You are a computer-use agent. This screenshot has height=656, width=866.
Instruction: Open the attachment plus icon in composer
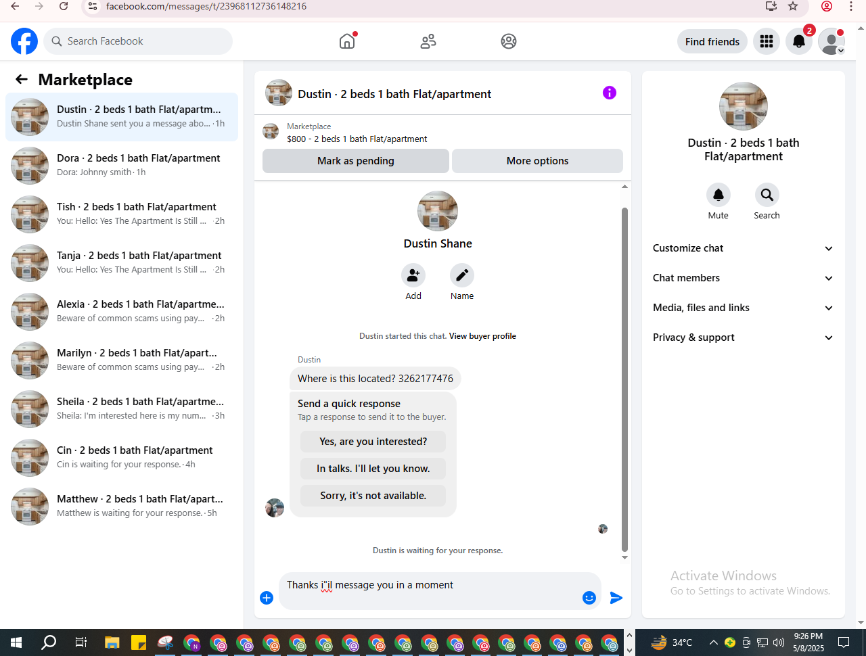coord(267,598)
